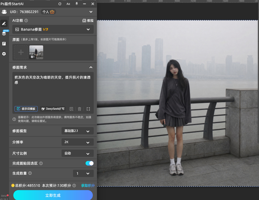Open the 生成数量 dropdown
The image size is (259, 200).
coord(83,173)
